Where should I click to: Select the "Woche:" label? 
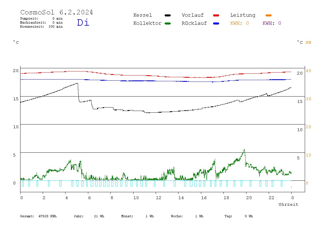177,216
